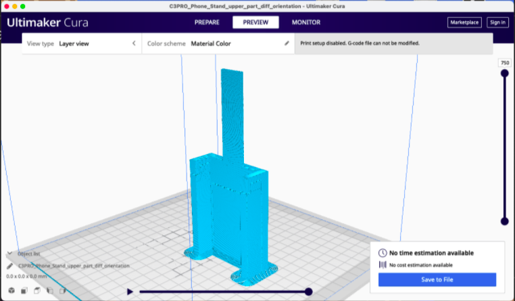Screen dimensions: 515x301
Task: Collapse the Object list chevron
Action: (x=10, y=254)
